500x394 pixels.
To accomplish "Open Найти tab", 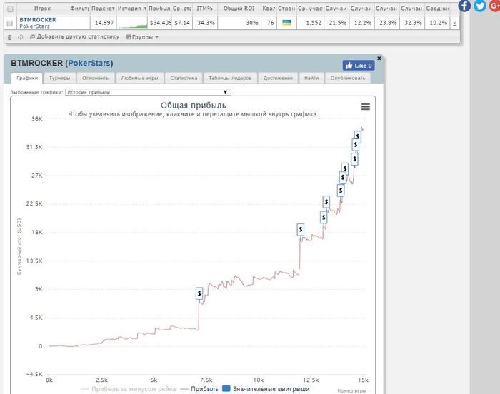I will point(311,78).
